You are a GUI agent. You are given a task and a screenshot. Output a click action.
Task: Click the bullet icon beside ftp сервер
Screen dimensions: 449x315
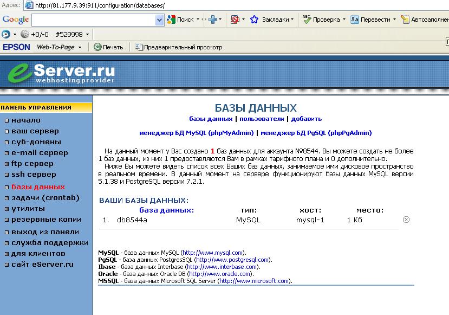[x=6, y=164]
